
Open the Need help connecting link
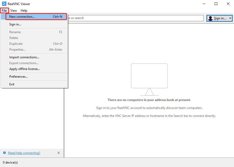[24, 153]
